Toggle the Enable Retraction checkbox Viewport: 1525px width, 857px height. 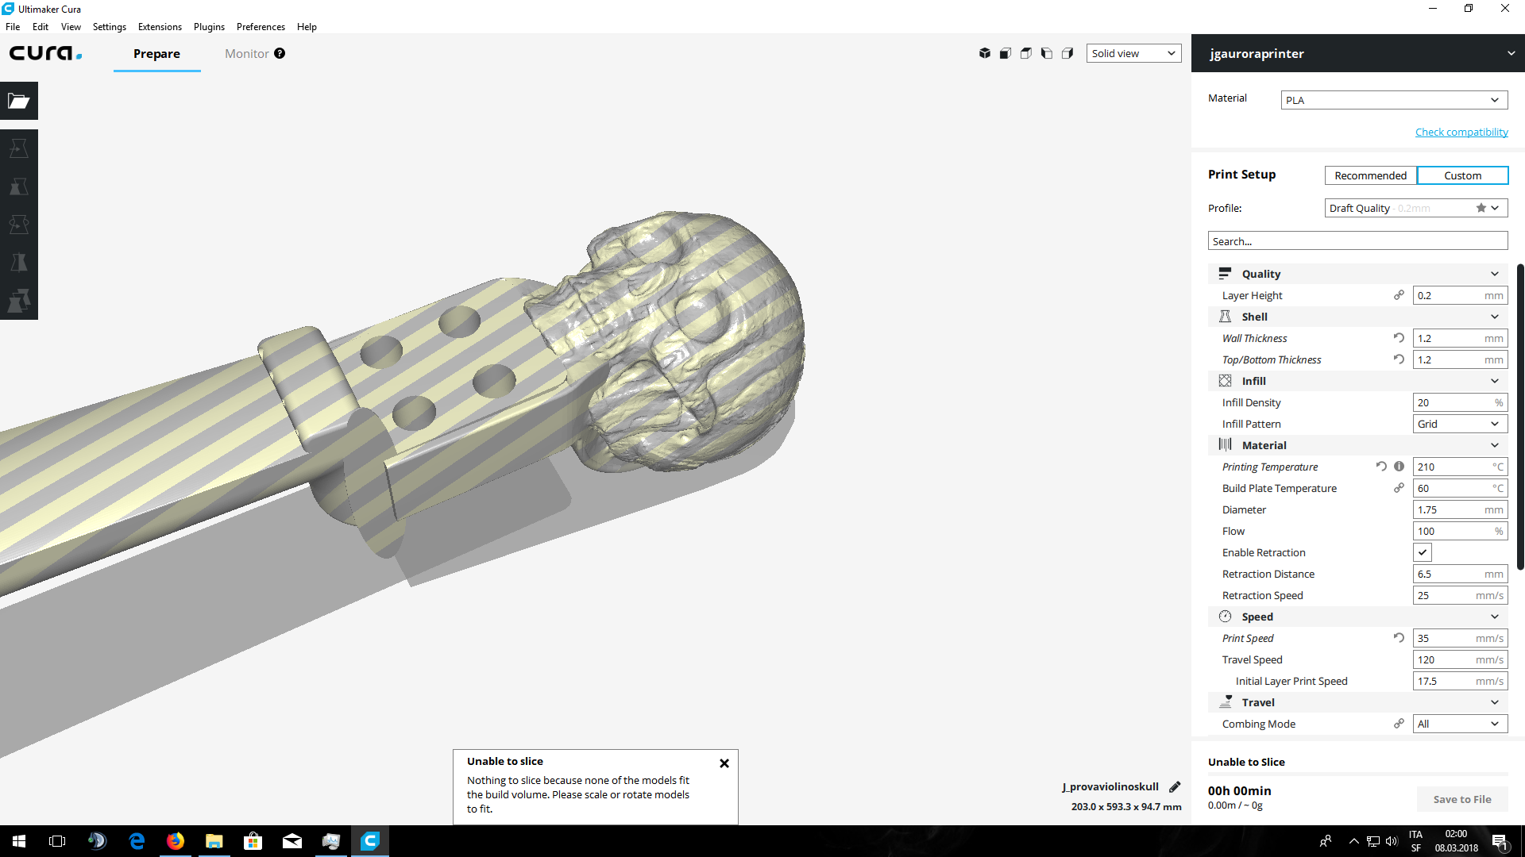(1423, 552)
